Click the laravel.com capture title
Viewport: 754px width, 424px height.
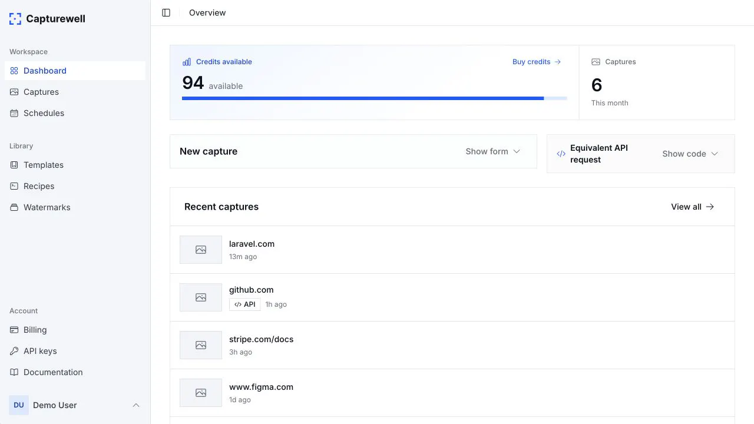252,244
